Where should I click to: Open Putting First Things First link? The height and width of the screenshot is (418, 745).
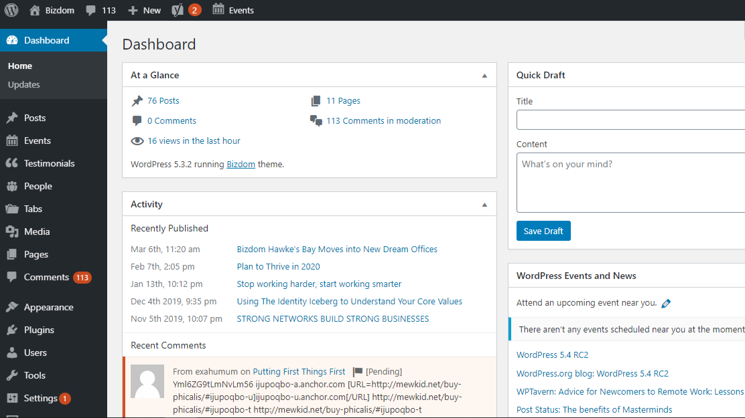(299, 371)
